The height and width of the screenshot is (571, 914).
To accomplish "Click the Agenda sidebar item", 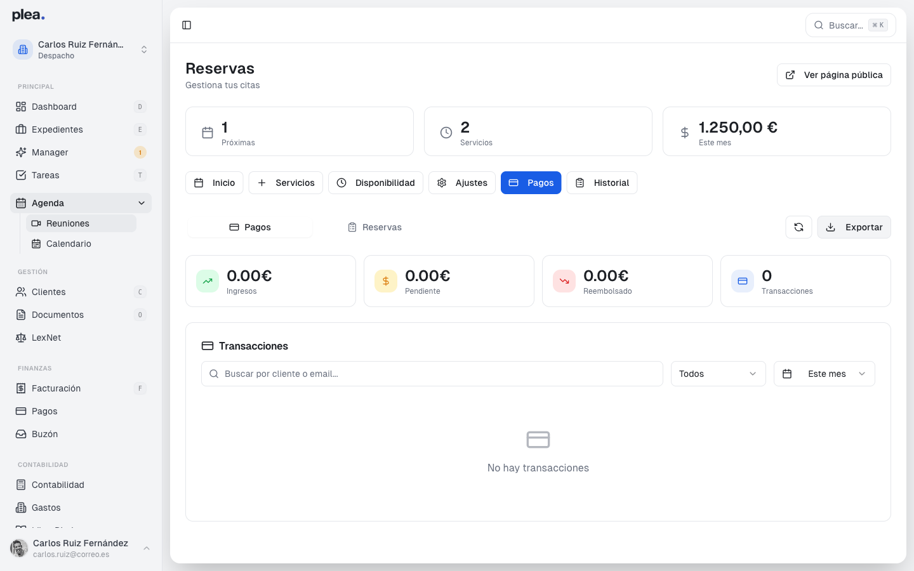I will tap(81, 203).
